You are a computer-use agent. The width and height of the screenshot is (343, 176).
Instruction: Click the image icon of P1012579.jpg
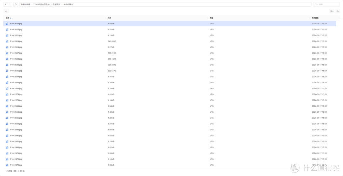point(7,94)
